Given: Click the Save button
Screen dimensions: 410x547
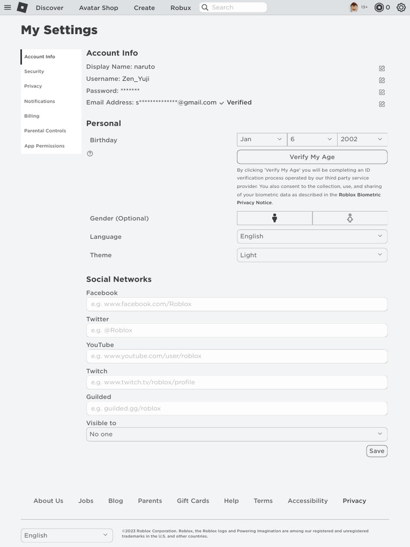Looking at the screenshot, I should tap(376, 451).
